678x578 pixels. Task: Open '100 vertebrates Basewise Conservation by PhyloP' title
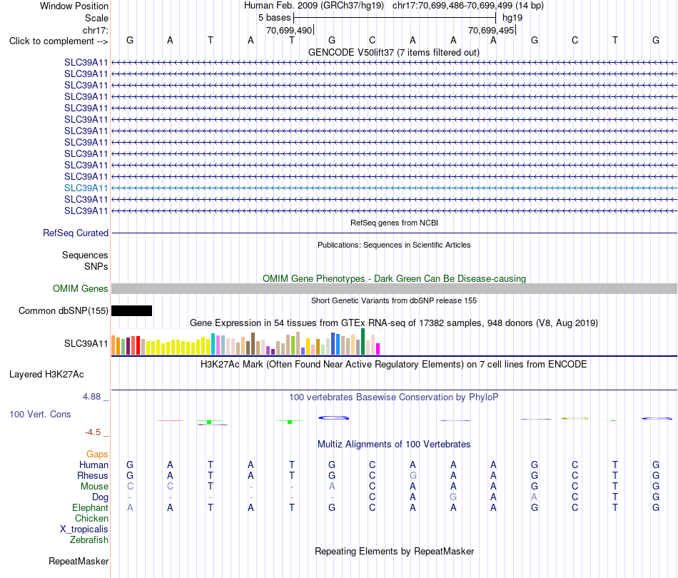393,397
